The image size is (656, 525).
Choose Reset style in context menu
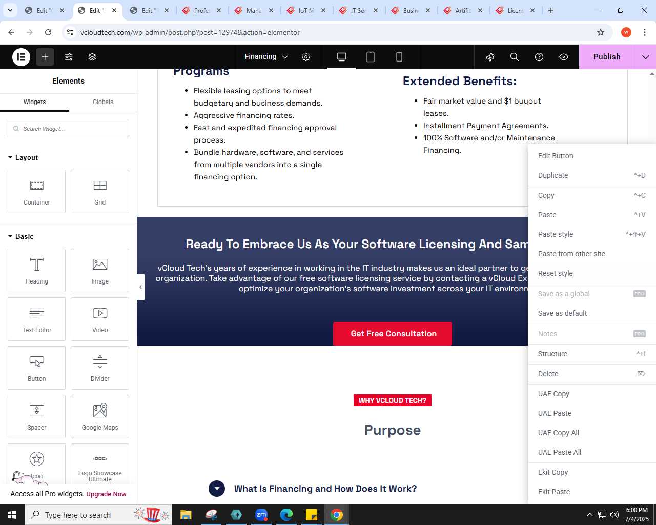tap(592, 273)
